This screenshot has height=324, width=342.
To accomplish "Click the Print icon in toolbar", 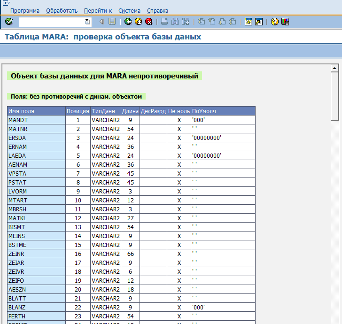I will point(164,22).
